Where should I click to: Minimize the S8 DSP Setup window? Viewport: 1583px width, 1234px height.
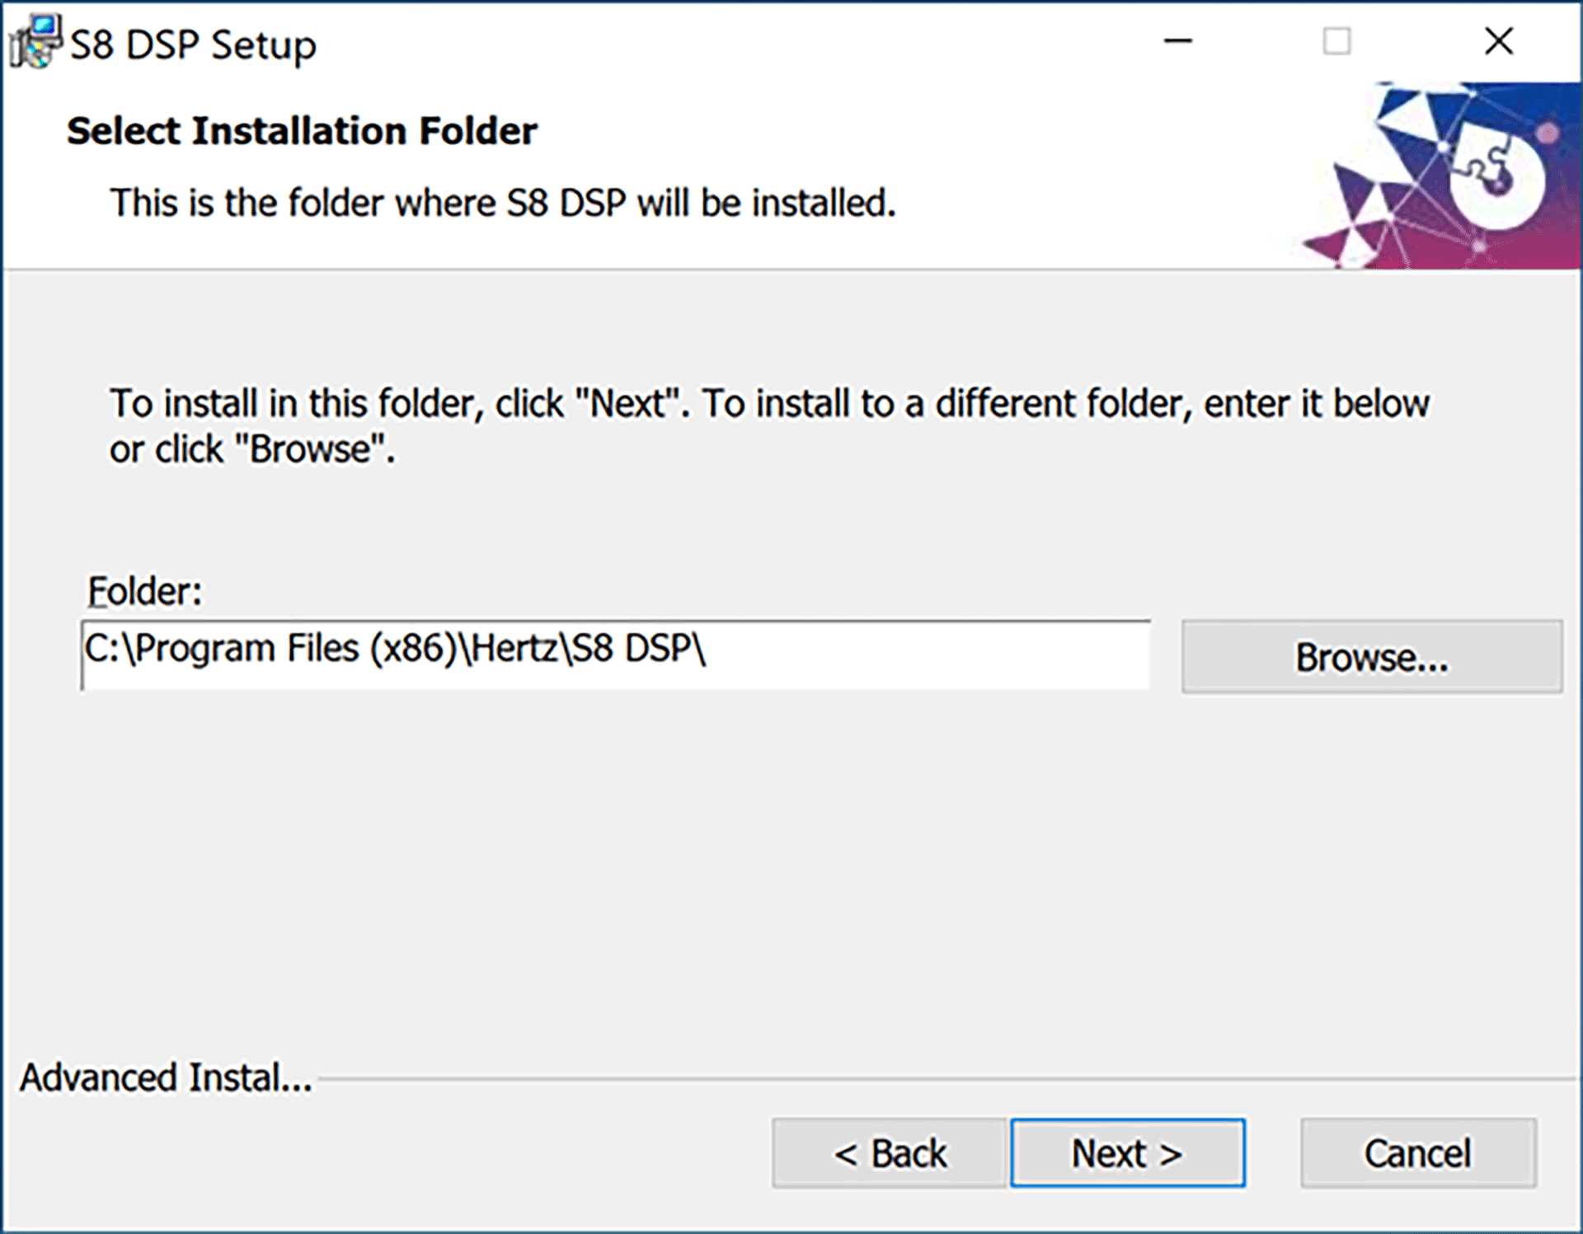pos(1177,41)
